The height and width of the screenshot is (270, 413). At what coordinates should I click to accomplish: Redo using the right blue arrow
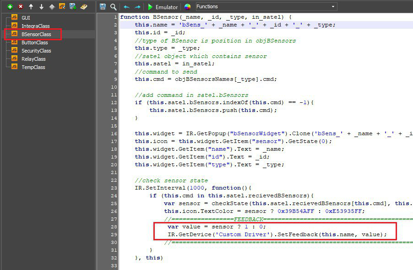pos(137,7)
